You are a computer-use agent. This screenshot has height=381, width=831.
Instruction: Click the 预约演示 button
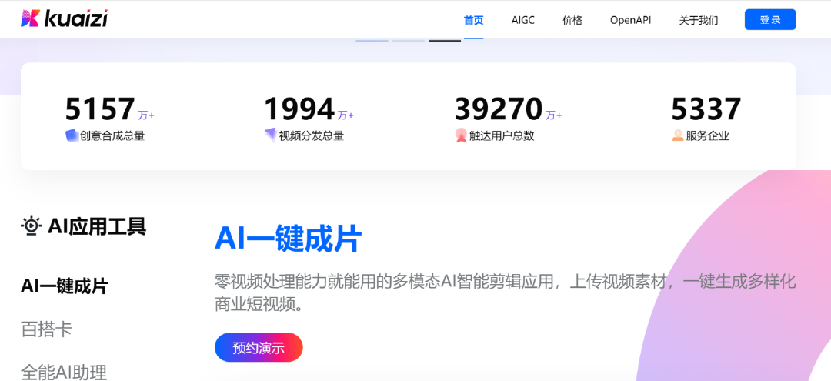pyautogui.click(x=259, y=348)
